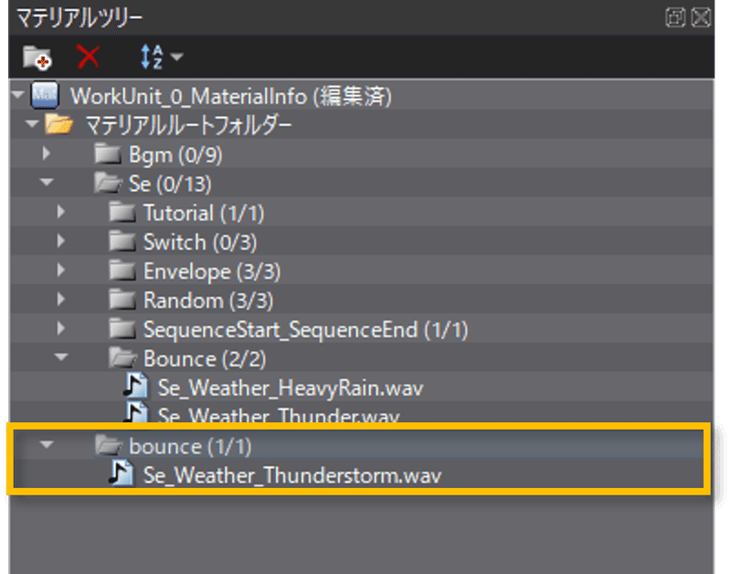Click the lowercase bounce (1/1) folder icon
731x574 pixels.
point(108,445)
